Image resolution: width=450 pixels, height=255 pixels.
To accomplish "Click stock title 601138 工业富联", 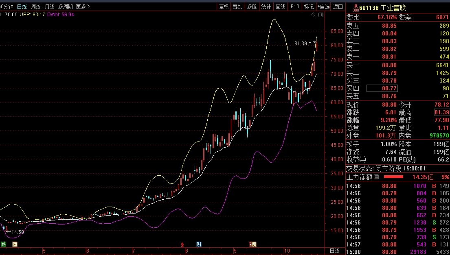I will (x=382, y=8).
